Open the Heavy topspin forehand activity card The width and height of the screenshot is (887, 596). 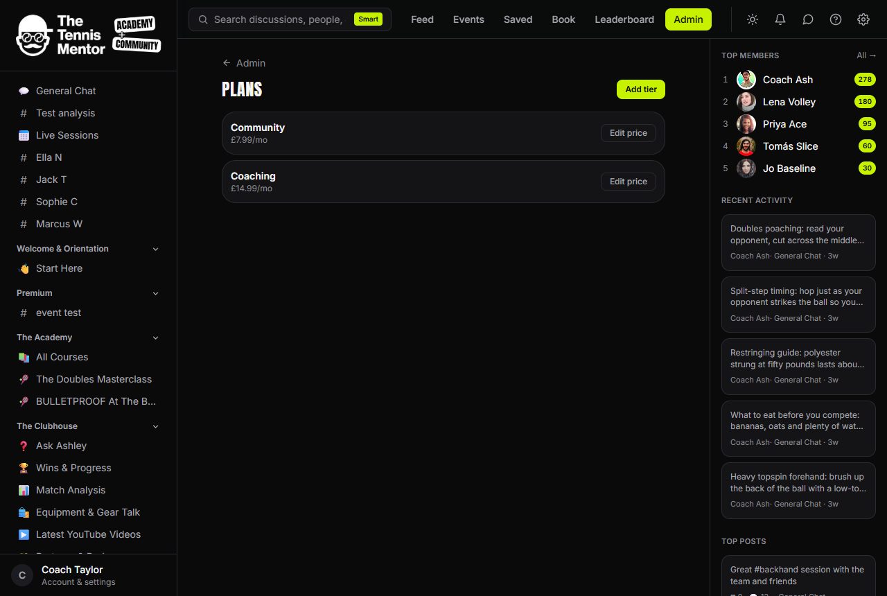click(798, 491)
